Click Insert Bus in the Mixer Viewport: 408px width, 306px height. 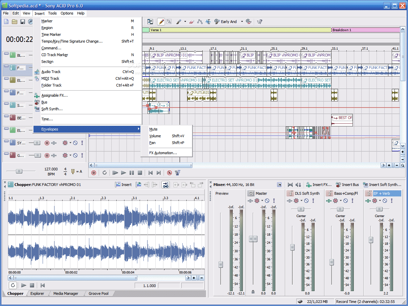347,185
